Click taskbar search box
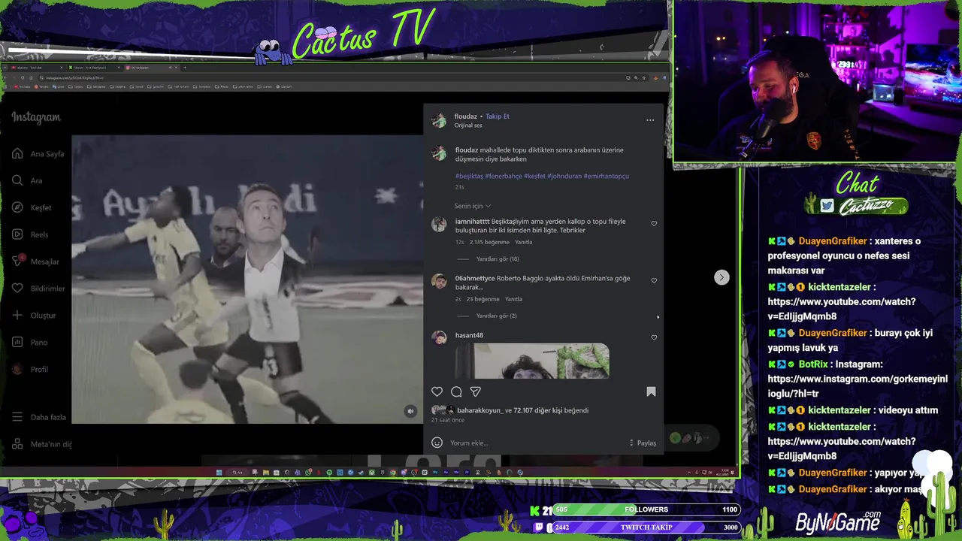Image resolution: width=962 pixels, height=541 pixels. point(237,473)
